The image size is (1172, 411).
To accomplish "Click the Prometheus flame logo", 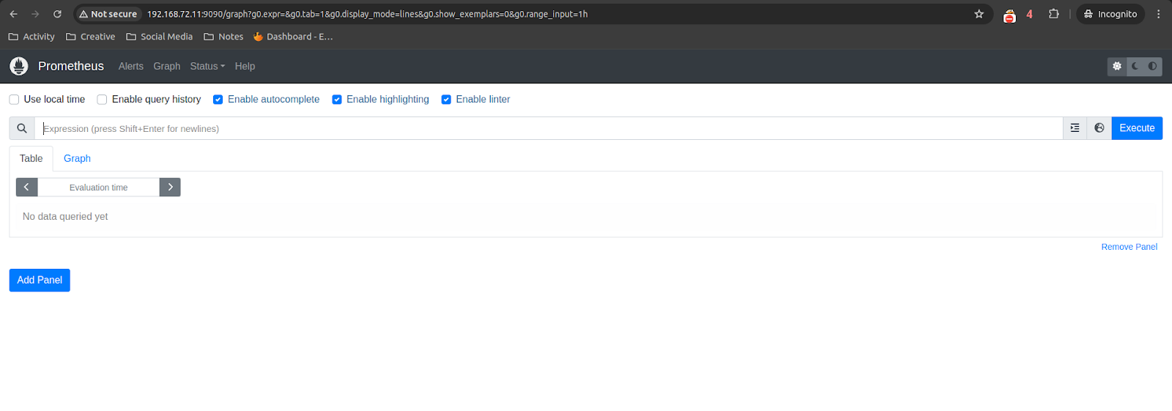I will (19, 66).
